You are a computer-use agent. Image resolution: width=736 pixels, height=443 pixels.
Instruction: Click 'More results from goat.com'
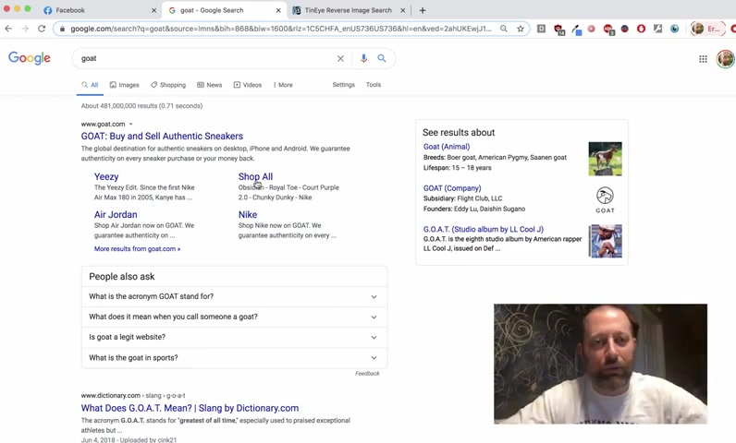coord(137,248)
